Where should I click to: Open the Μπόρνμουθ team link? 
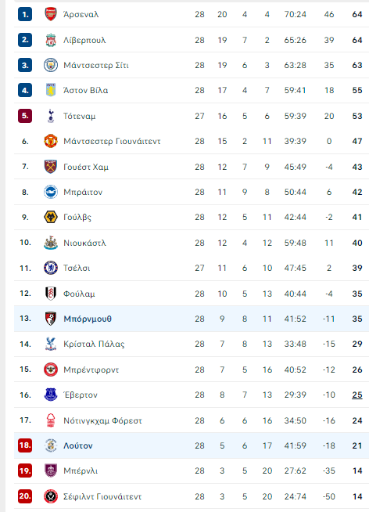pyautogui.click(x=88, y=319)
